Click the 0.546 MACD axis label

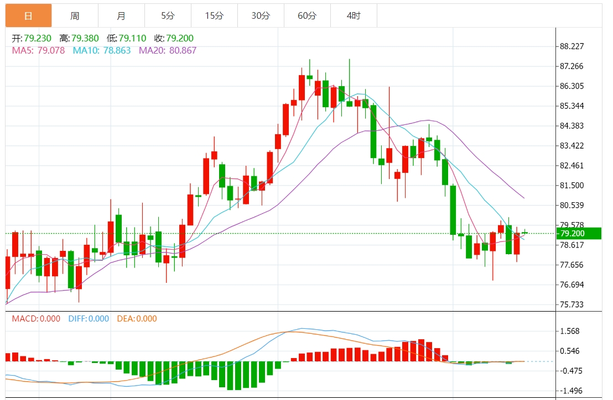(x=570, y=351)
